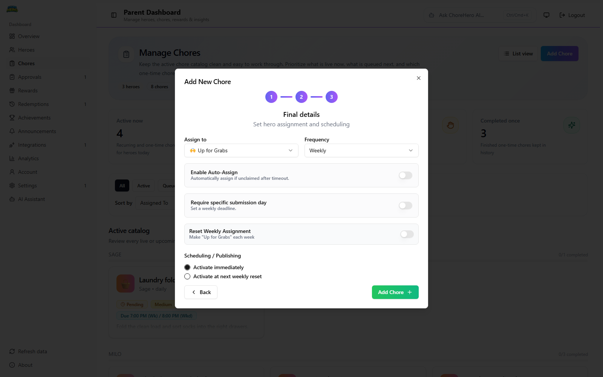Switch to the Active chores tab
This screenshot has height=377, width=603.
(144, 185)
